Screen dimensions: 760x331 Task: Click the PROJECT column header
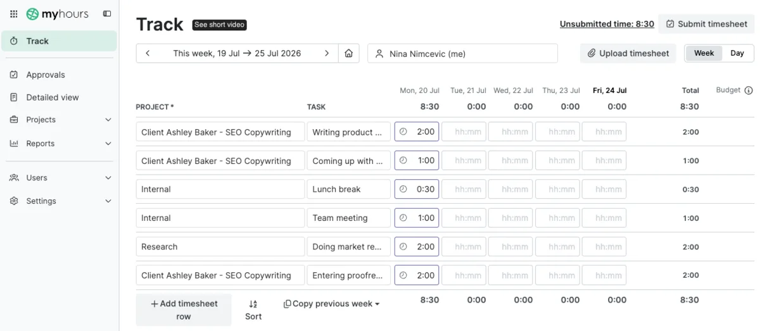[155, 107]
